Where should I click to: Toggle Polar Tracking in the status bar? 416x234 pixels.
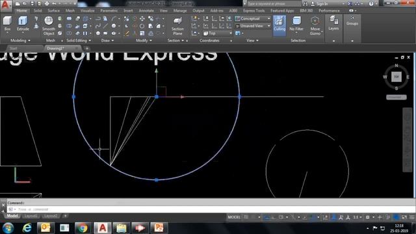pyautogui.click(x=281, y=217)
